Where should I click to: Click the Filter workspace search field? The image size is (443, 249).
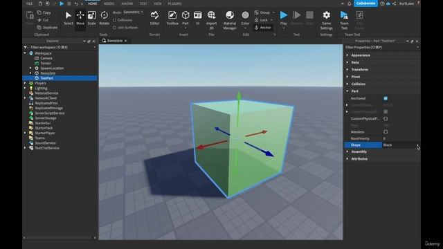[60, 48]
